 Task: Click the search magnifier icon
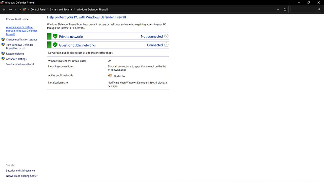pyautogui.click(x=319, y=10)
